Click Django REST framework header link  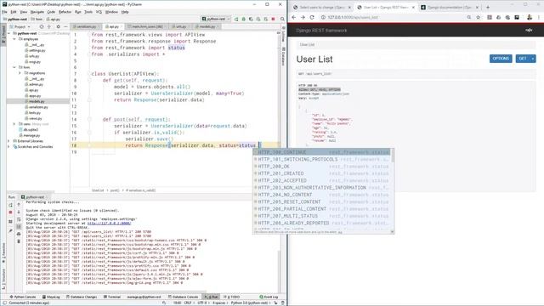point(321,31)
